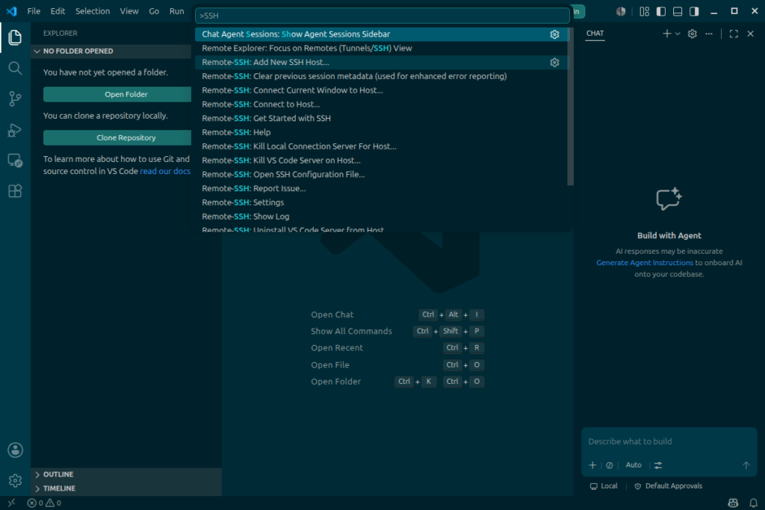This screenshot has width=765, height=510.
Task: Open the new chat dropdown chevron
Action: [678, 34]
